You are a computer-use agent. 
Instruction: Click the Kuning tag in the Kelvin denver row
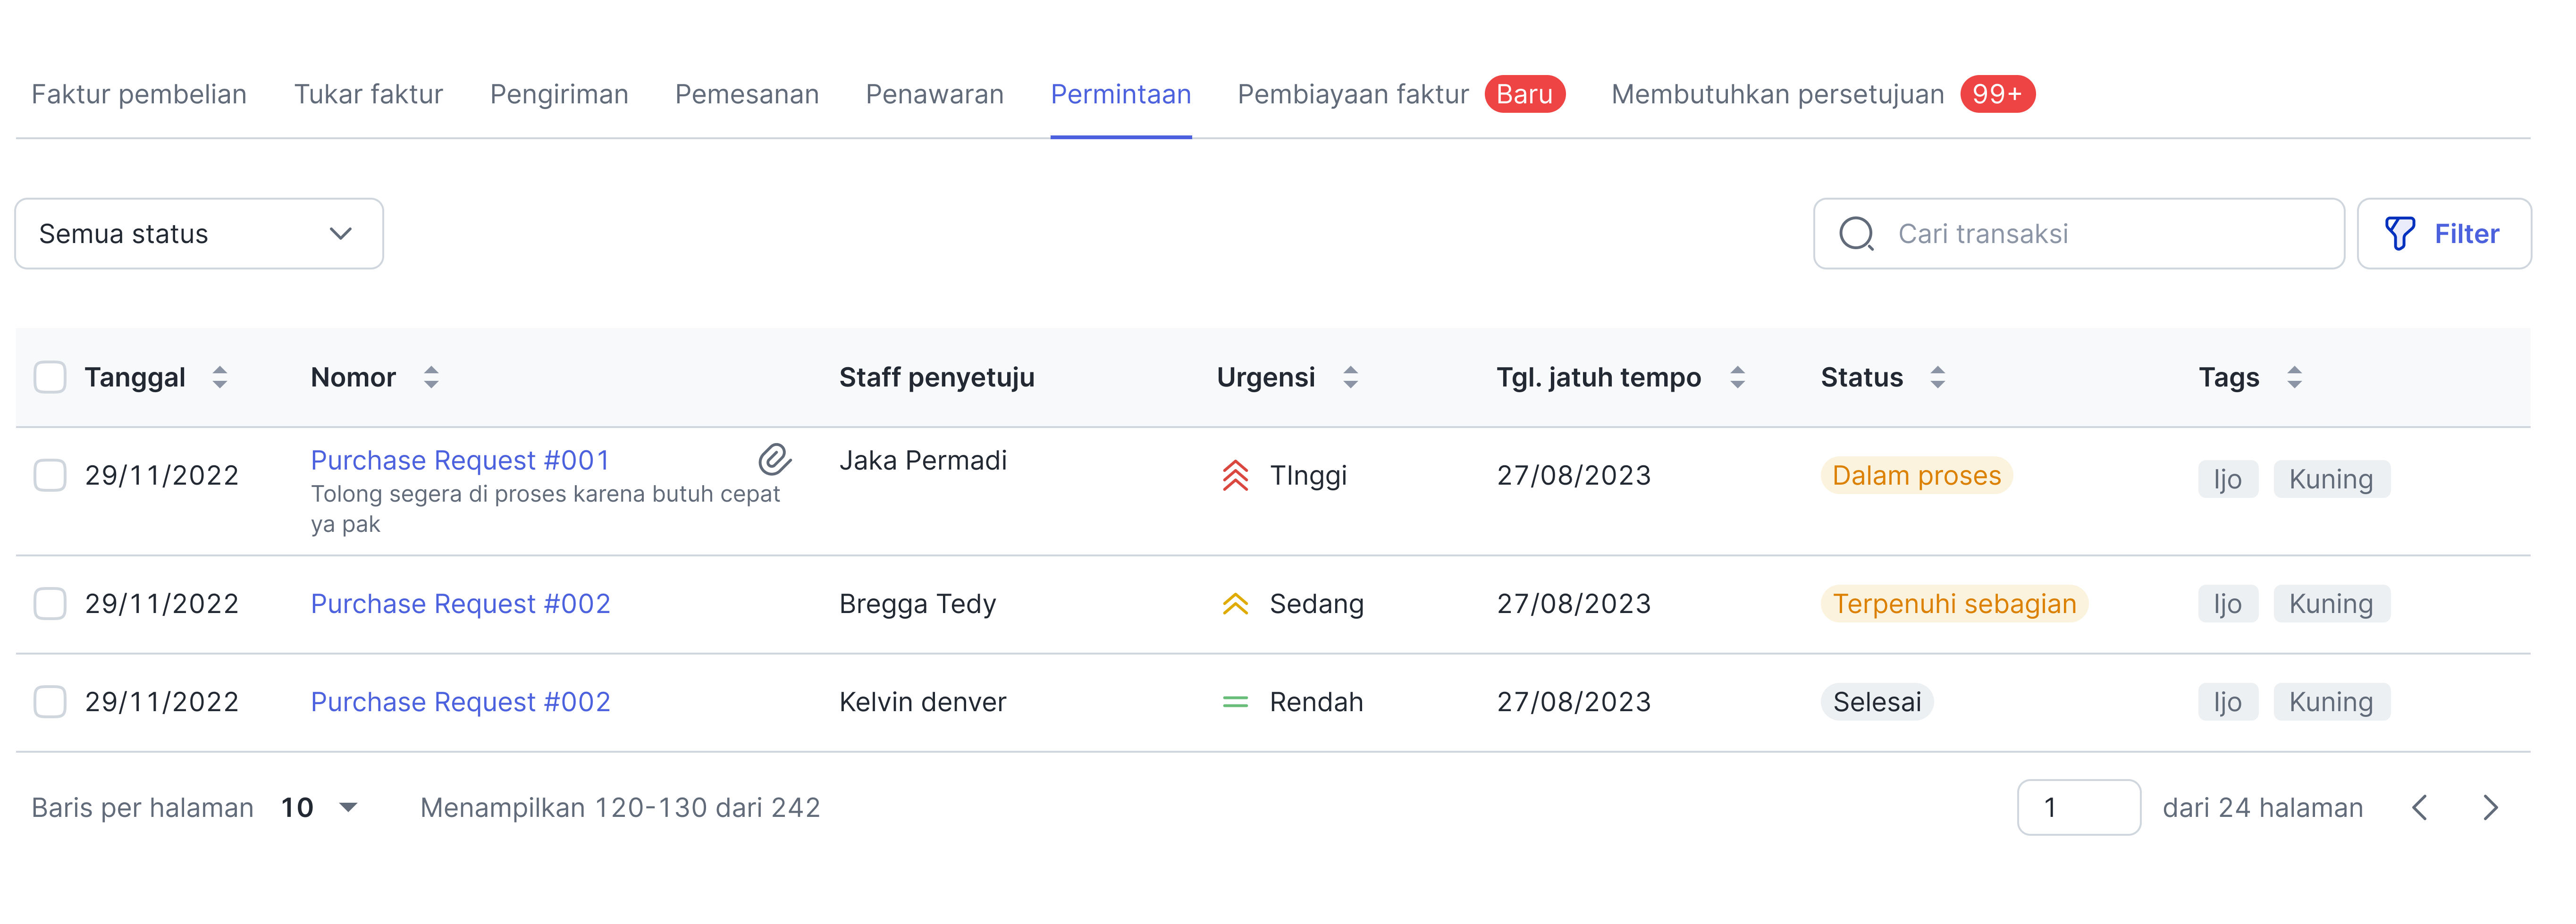coord(2331,702)
